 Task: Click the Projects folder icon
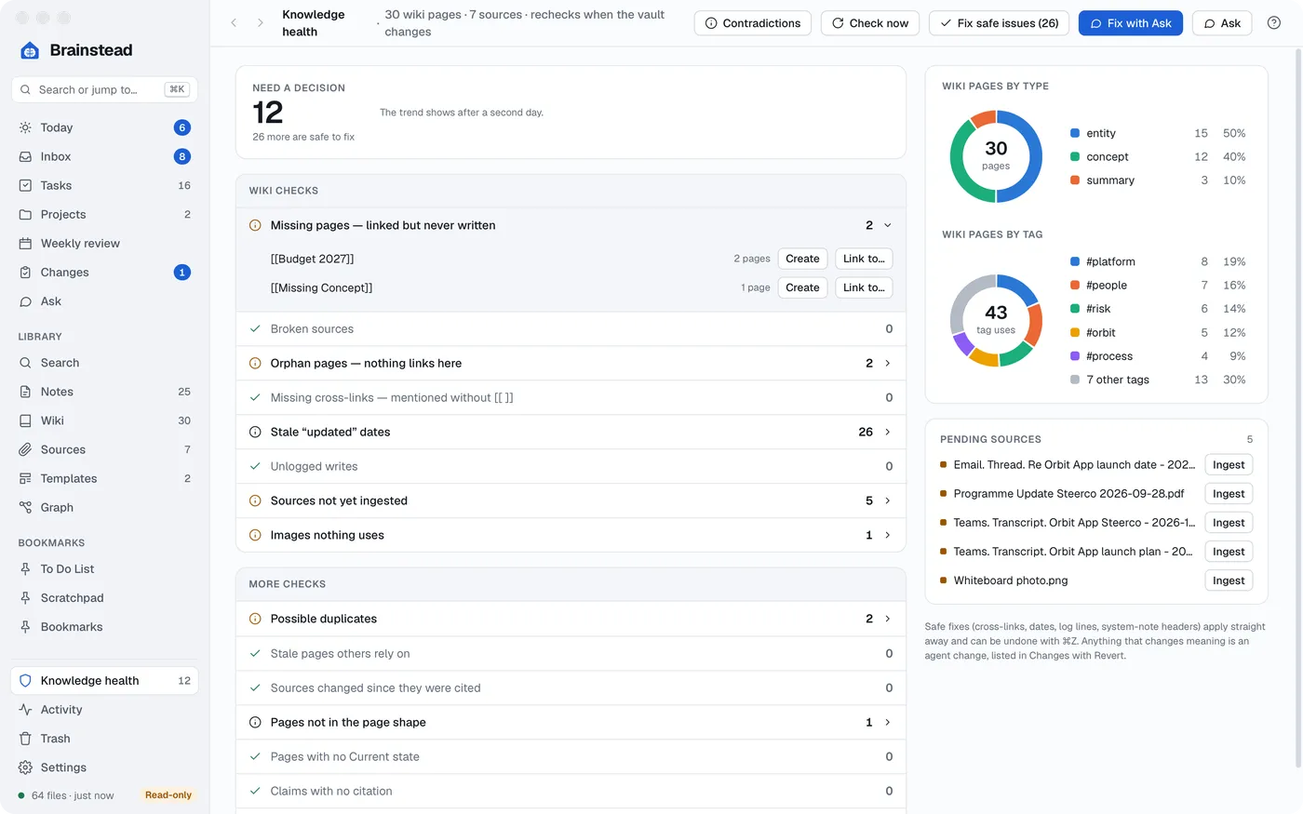pos(25,214)
